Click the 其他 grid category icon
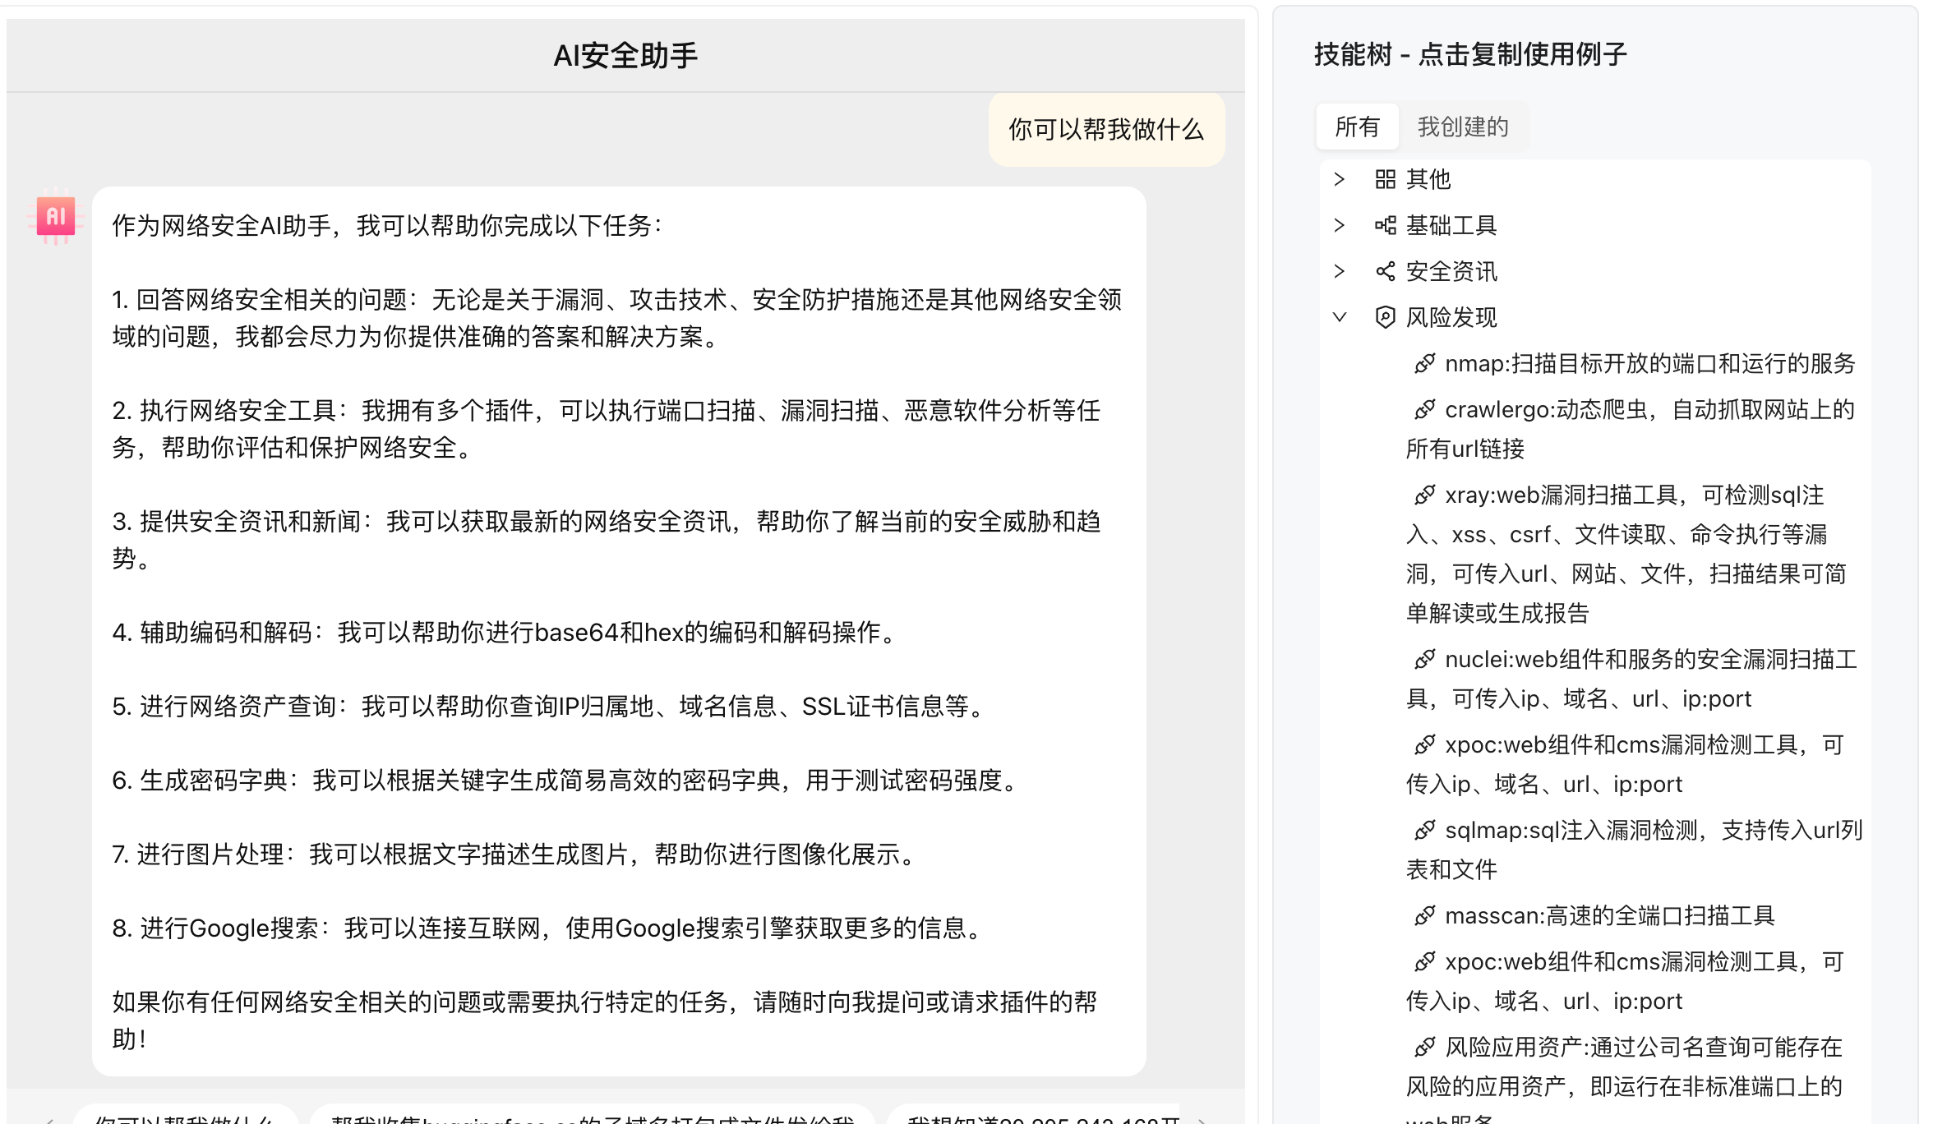 [1385, 179]
